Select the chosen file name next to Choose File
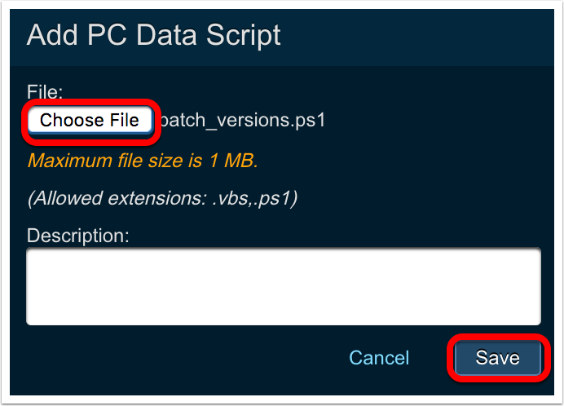 click(244, 121)
